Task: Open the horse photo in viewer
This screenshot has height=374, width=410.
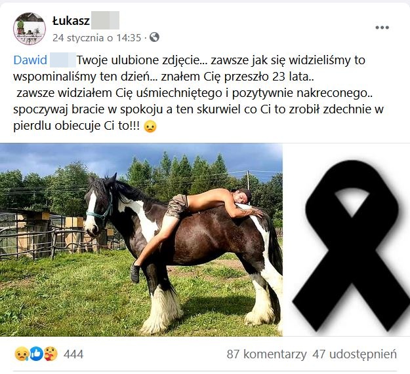Action: pos(141,240)
